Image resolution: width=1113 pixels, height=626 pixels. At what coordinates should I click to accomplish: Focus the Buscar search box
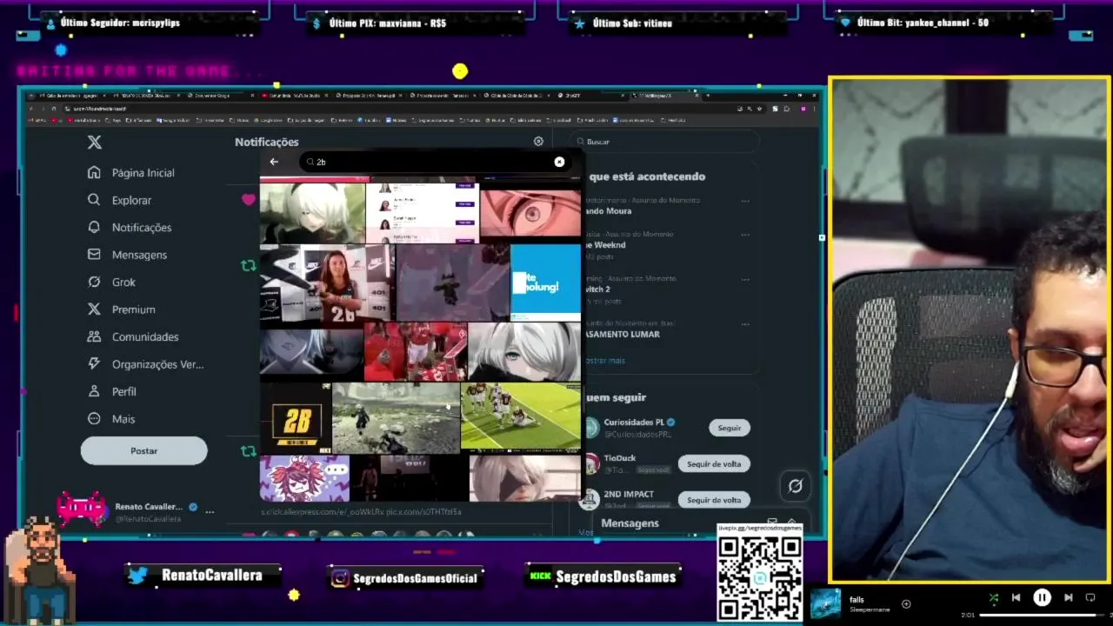(665, 141)
